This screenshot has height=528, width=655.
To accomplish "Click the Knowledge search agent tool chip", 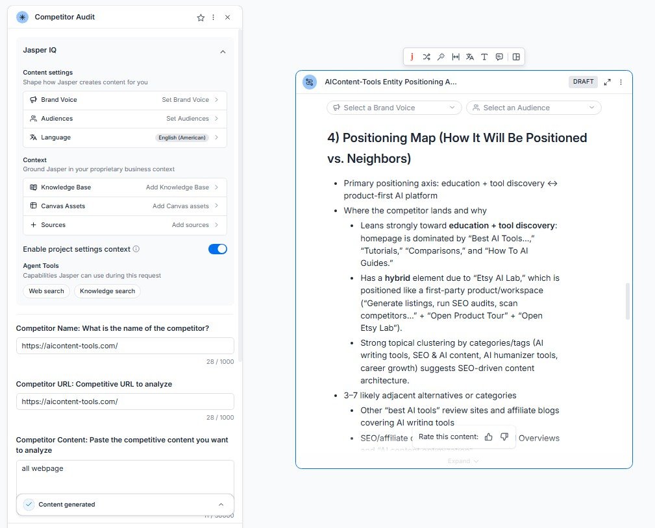I will 107,291.
